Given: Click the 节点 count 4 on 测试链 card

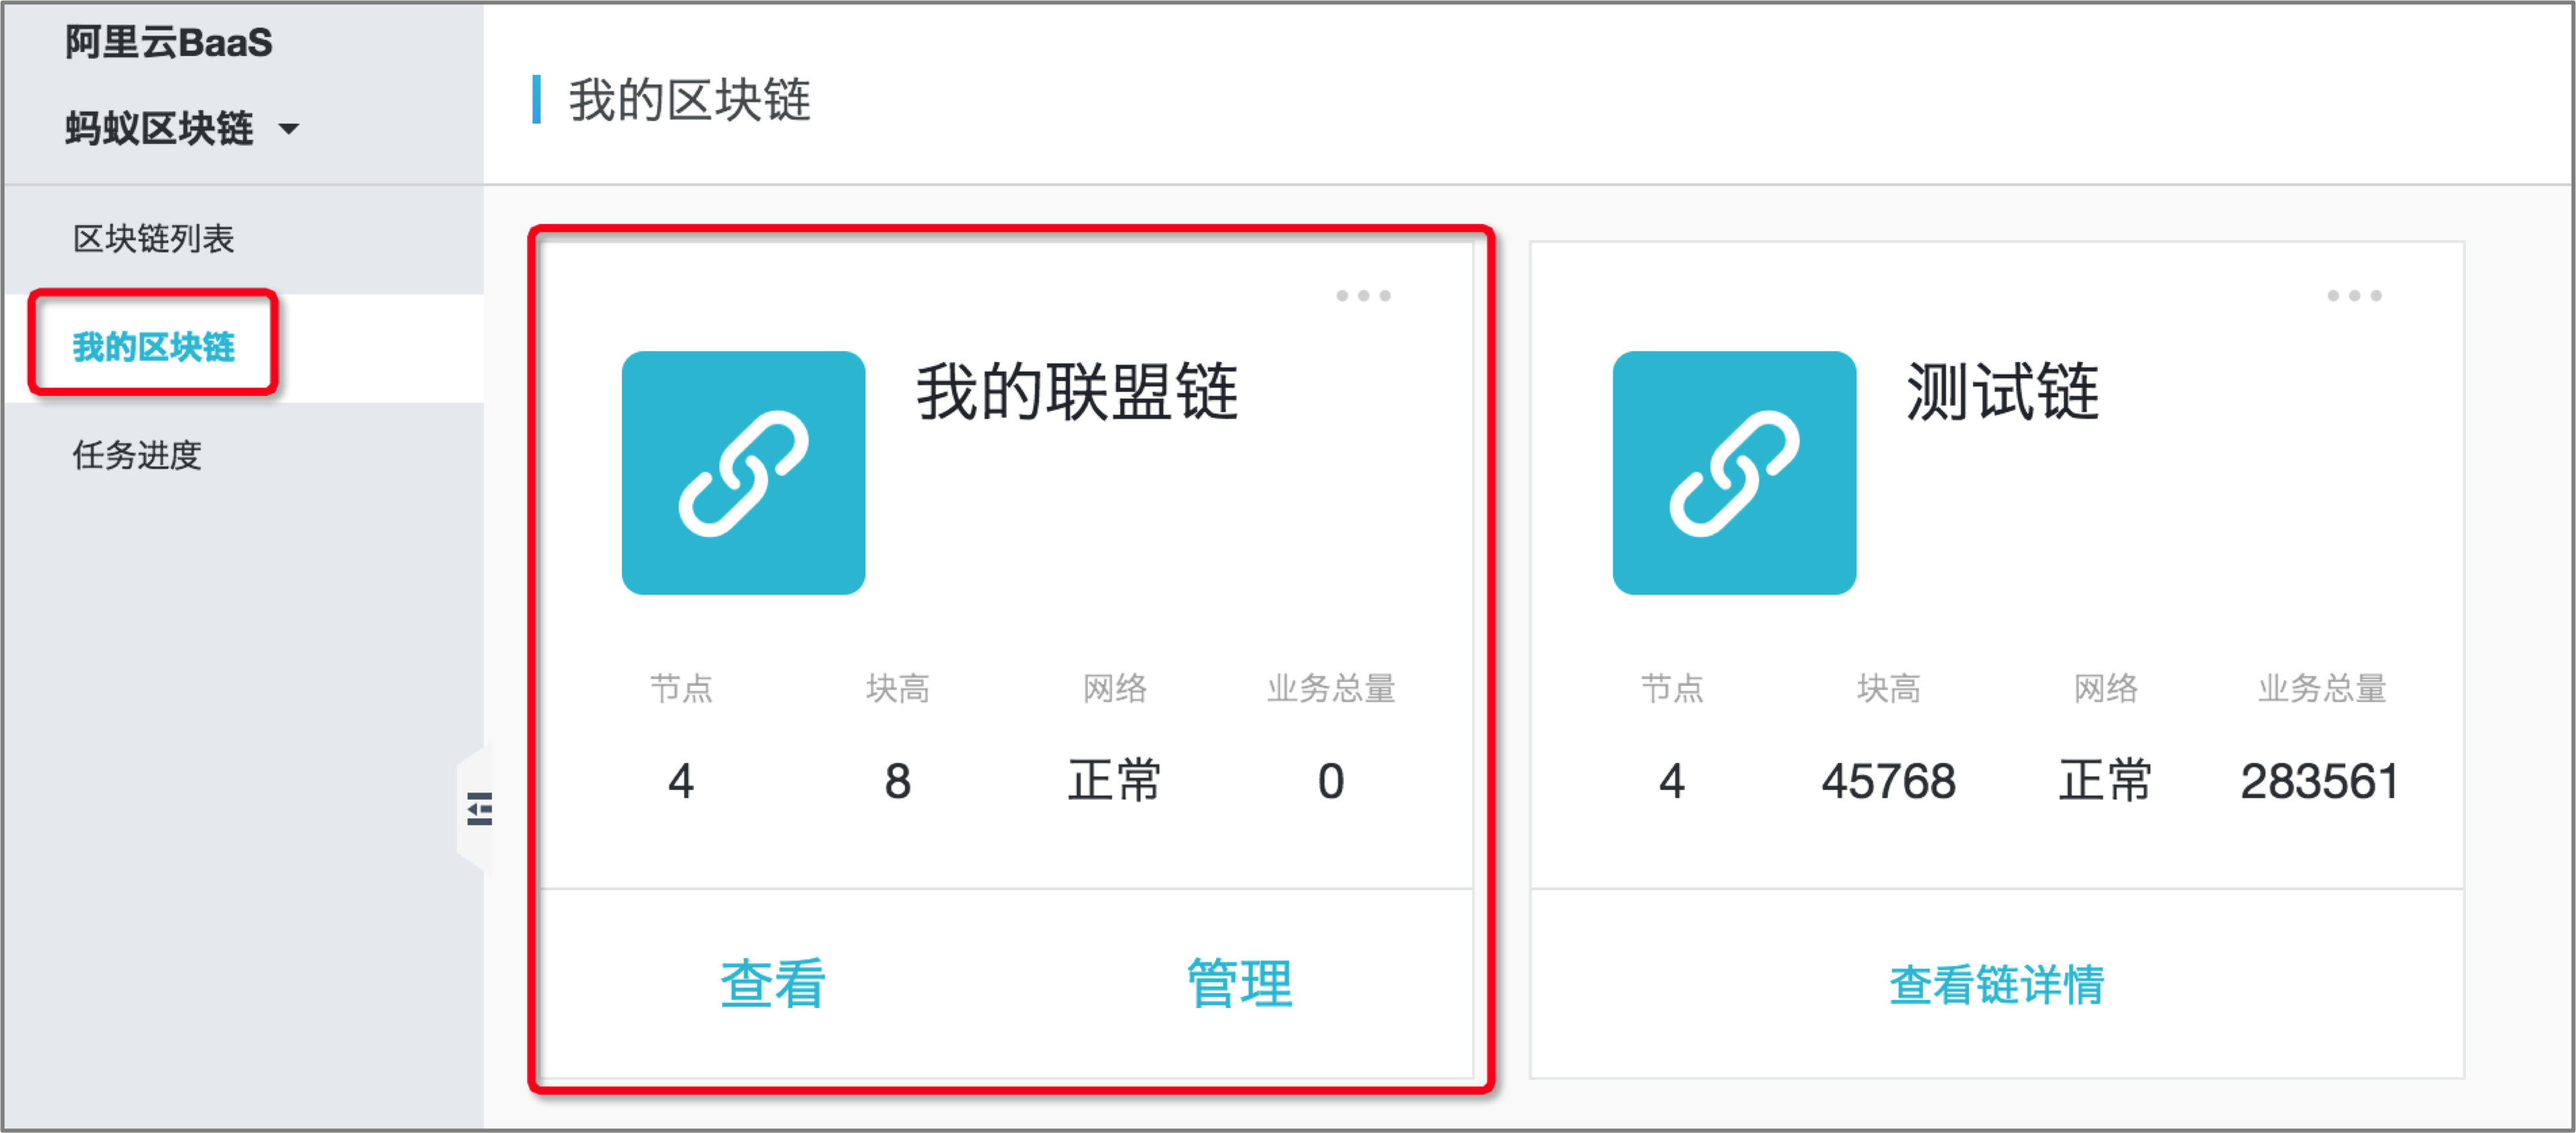Looking at the screenshot, I should (1671, 781).
